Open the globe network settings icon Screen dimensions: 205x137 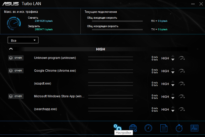click(133, 128)
